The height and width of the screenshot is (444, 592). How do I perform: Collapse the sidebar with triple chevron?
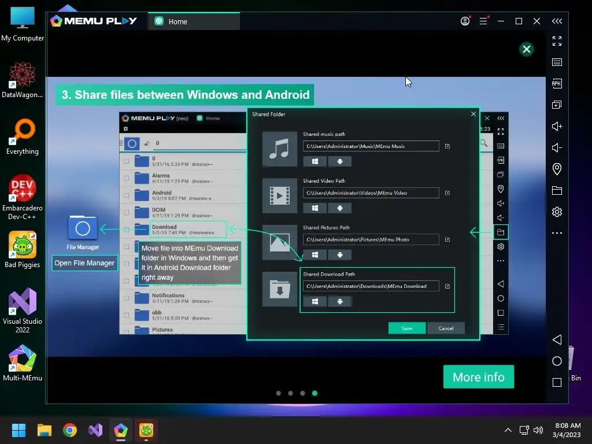557,21
